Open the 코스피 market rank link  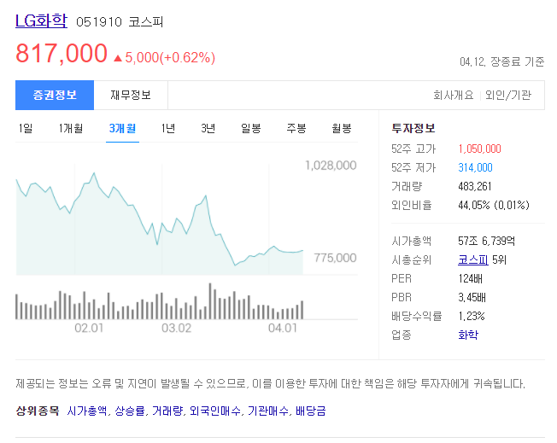473,259
